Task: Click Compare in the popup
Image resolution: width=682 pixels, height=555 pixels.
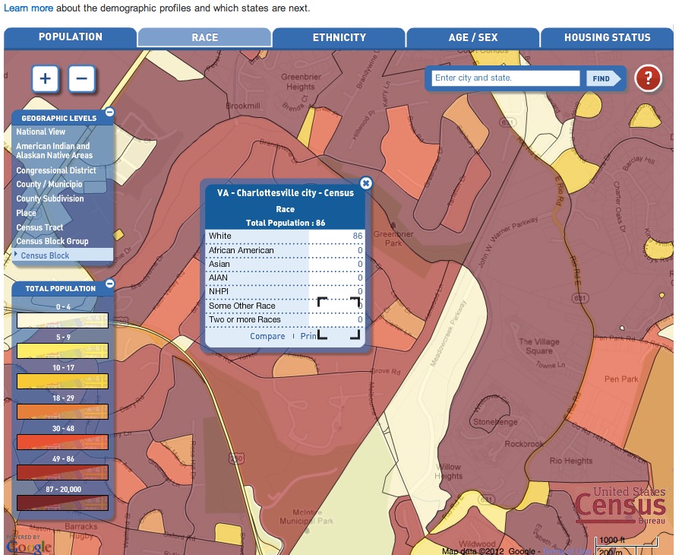Action: pyautogui.click(x=267, y=336)
